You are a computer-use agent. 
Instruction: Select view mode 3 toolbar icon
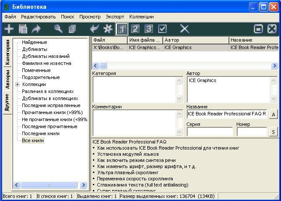149,29
